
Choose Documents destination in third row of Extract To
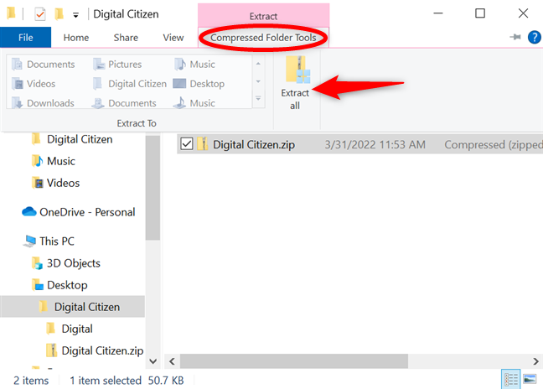(x=124, y=103)
